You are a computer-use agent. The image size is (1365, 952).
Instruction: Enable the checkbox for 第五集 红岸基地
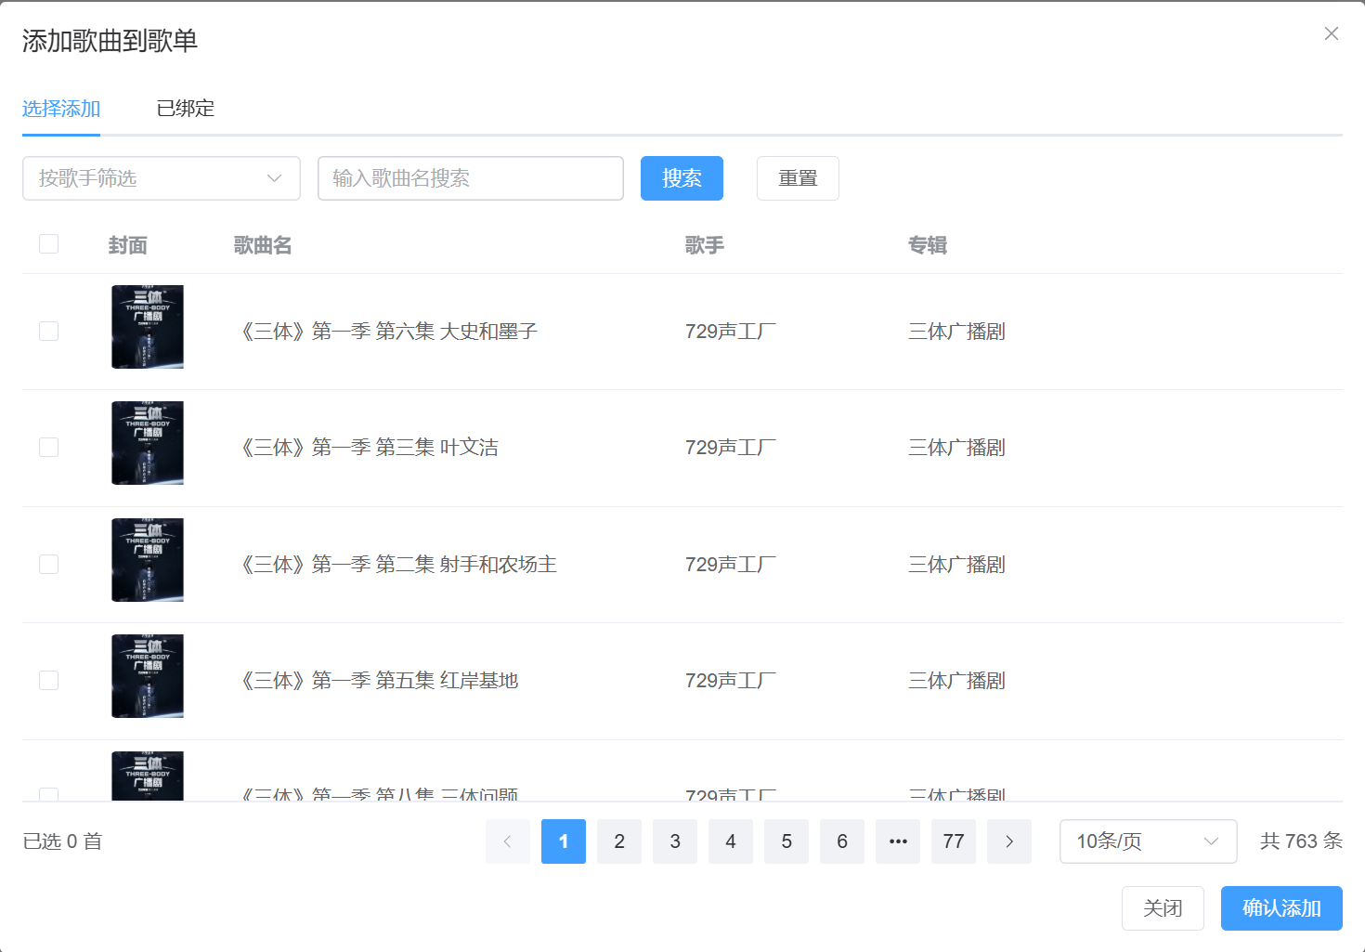49,681
